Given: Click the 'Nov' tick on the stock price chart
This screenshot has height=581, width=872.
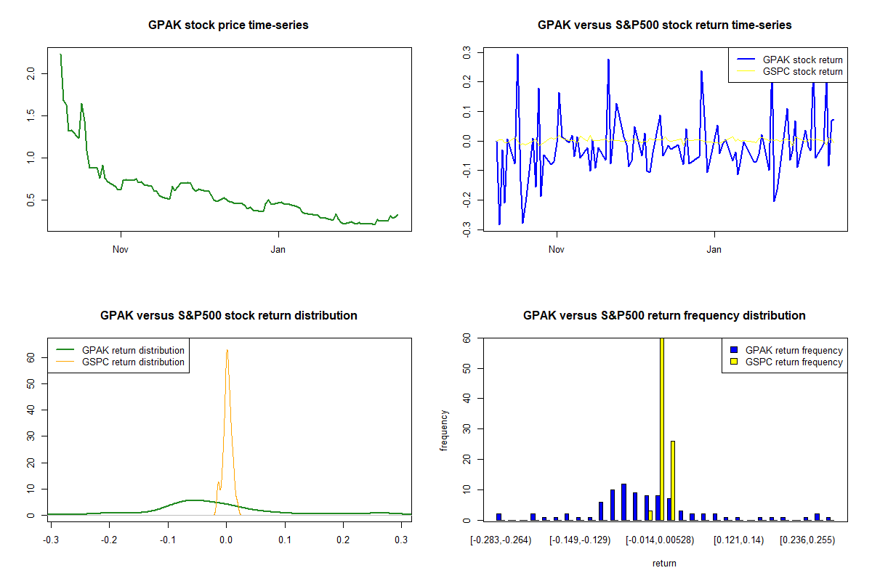Looking at the screenshot, I should tap(121, 250).
